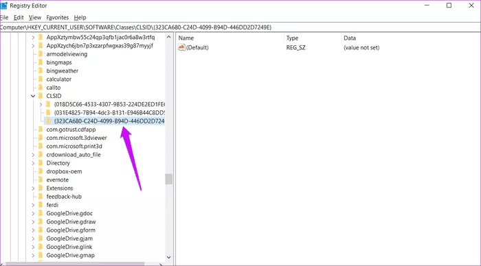Select the {323CA680-C24D-4099-B94D key
Image resolution: width=481 pixels, height=266 pixels.
point(109,121)
